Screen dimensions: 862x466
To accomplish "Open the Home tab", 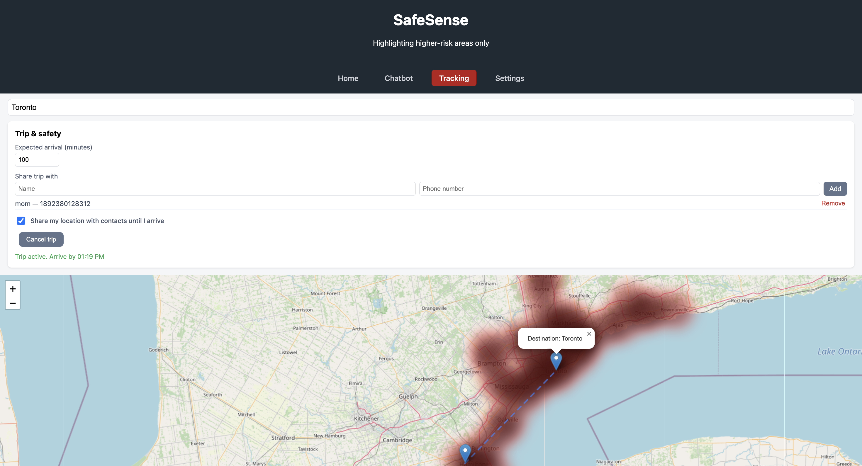I will pos(348,78).
